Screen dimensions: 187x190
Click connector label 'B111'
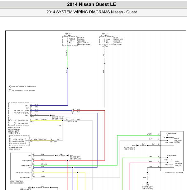pyautogui.click(x=75, y=122)
